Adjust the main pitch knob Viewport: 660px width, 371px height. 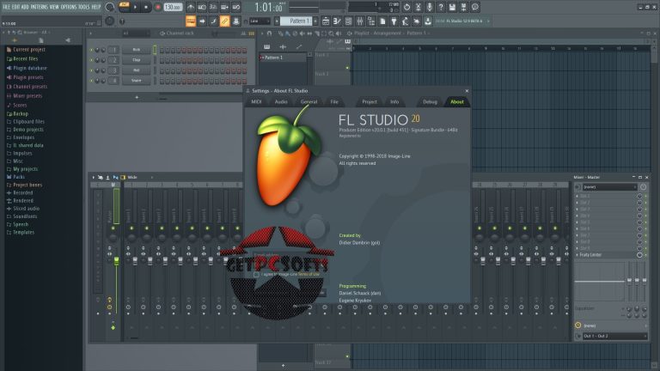(x=109, y=21)
